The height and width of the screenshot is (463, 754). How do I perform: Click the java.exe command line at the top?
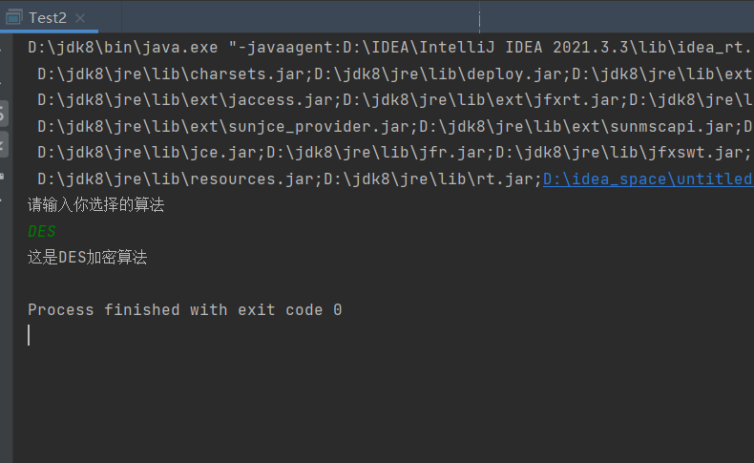click(x=382, y=47)
